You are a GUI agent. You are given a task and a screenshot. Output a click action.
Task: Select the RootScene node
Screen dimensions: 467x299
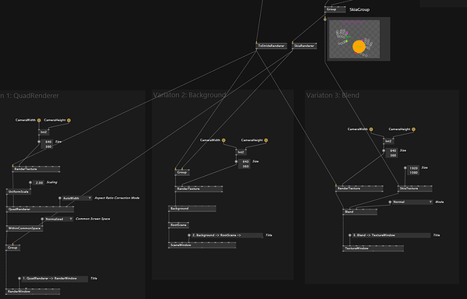tap(178, 225)
